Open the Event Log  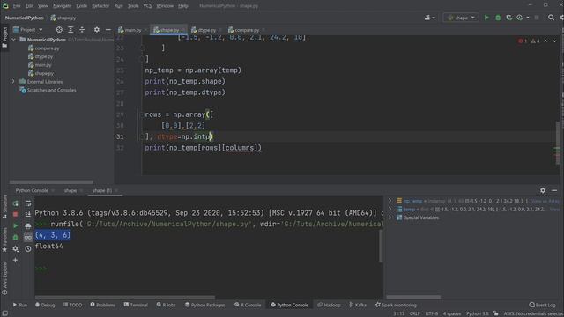543,305
